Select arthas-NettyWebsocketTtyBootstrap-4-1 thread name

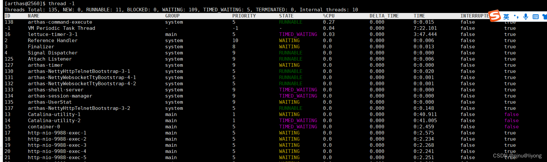coord(82,77)
